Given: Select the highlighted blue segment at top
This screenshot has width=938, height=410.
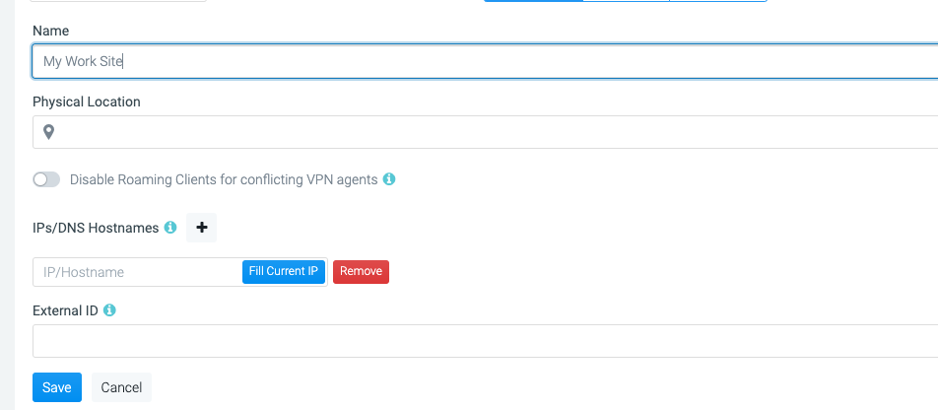Looking at the screenshot, I should coord(533,1).
